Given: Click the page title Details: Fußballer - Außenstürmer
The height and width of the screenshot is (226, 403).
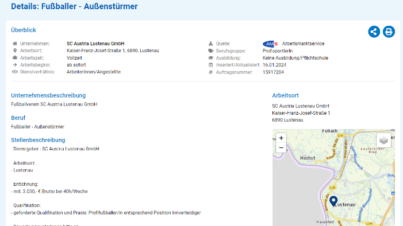Looking at the screenshot, I should click(74, 6).
